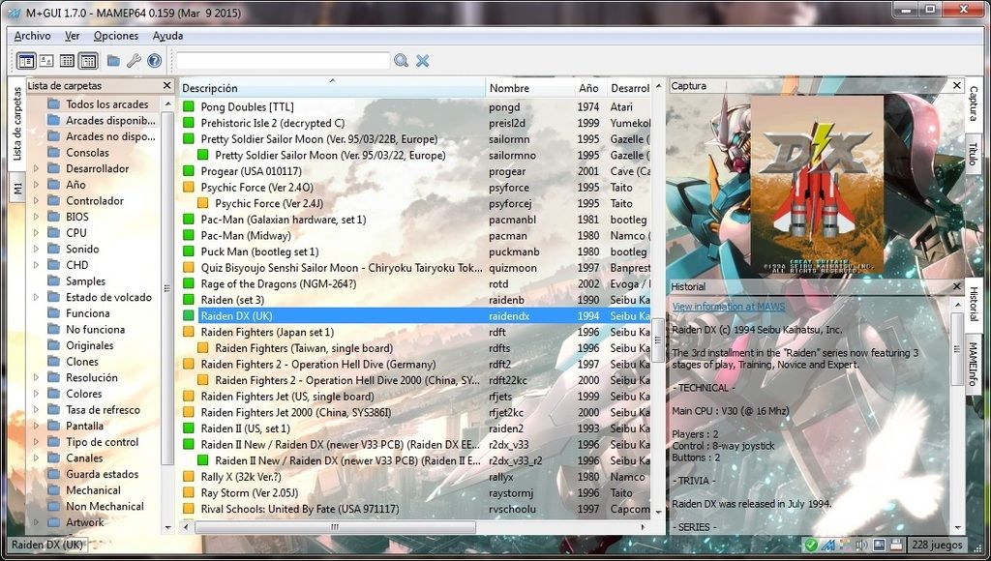Screen dimensions: 991x561
Task: Click the folder icon beside Todos los arcades
Action: click(54, 104)
